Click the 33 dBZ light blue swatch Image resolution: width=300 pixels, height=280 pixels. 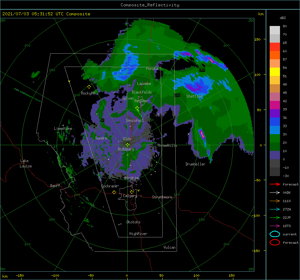click(x=275, y=130)
